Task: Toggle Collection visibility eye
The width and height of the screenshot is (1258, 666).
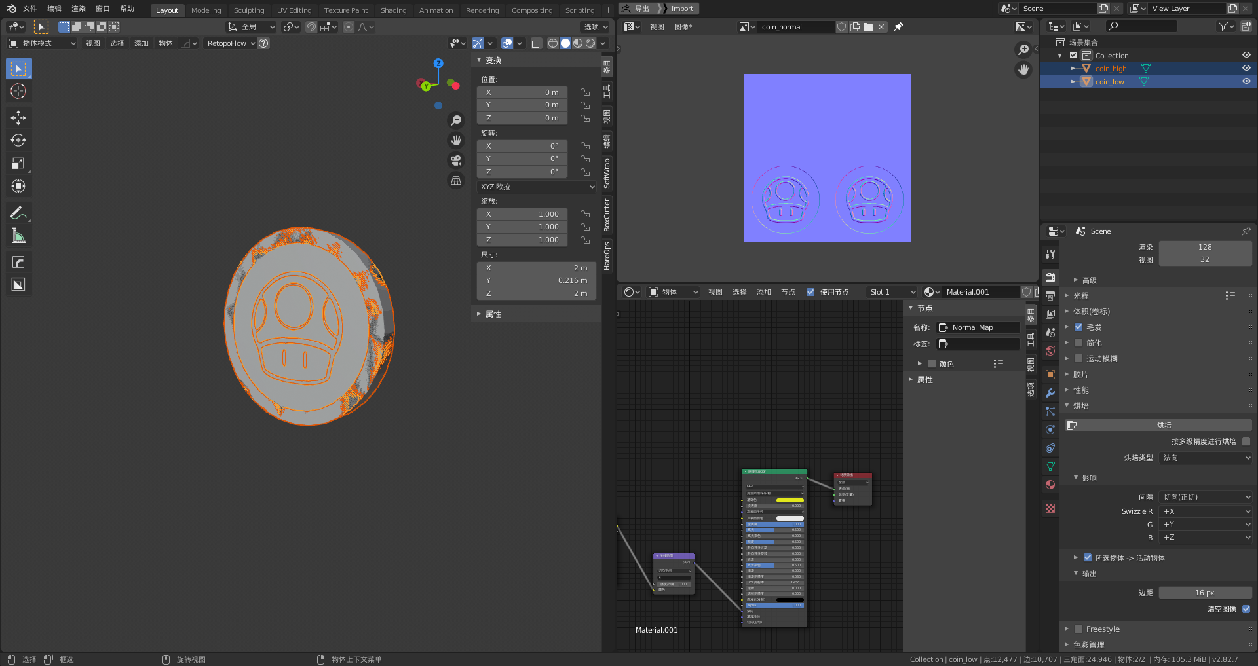Action: pyautogui.click(x=1246, y=55)
